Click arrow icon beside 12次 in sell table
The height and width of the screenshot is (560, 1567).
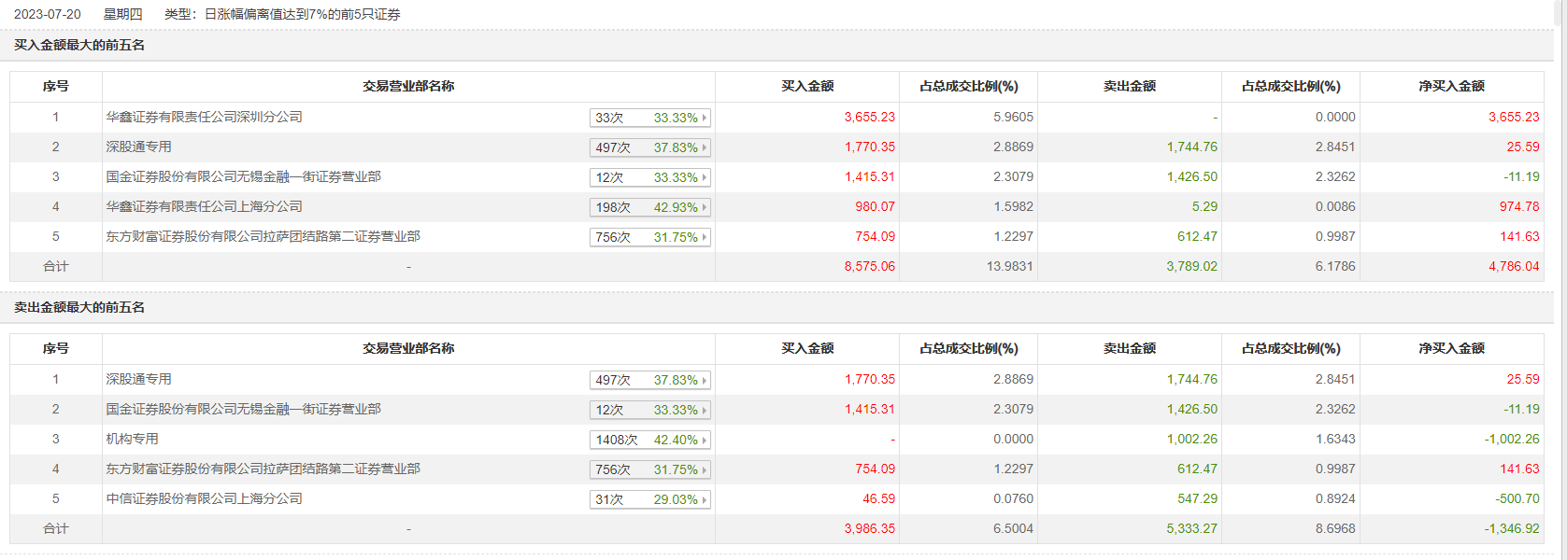[x=705, y=410]
